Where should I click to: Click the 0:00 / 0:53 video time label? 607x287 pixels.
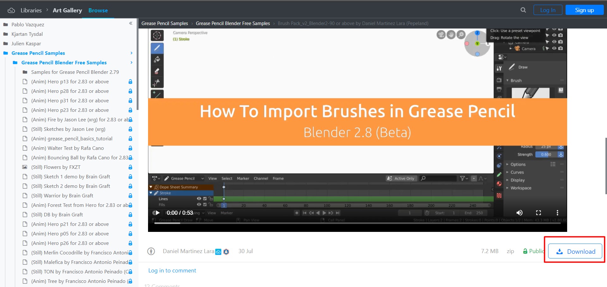tap(180, 213)
